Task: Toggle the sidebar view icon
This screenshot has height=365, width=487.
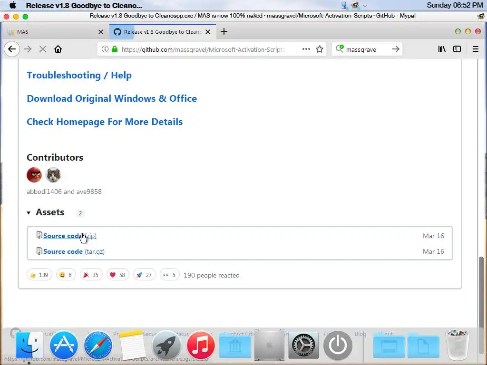Action: click(457, 49)
